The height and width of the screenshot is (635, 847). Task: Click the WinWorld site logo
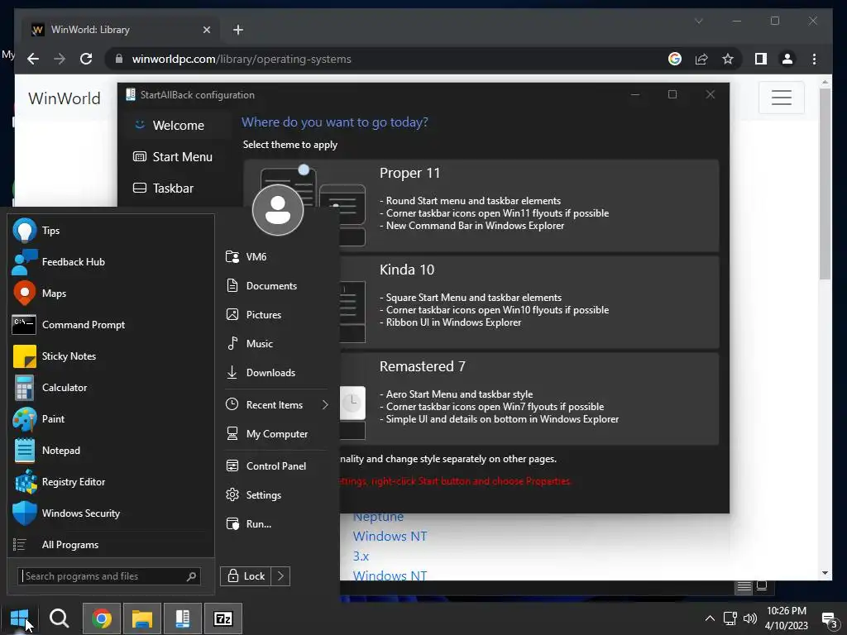tap(65, 98)
